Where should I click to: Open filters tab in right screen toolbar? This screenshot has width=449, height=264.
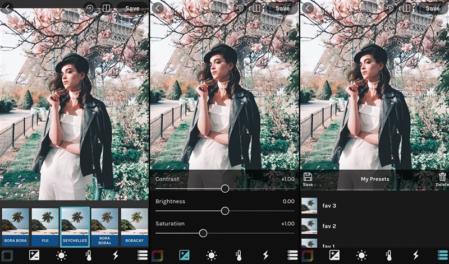tap(308, 255)
